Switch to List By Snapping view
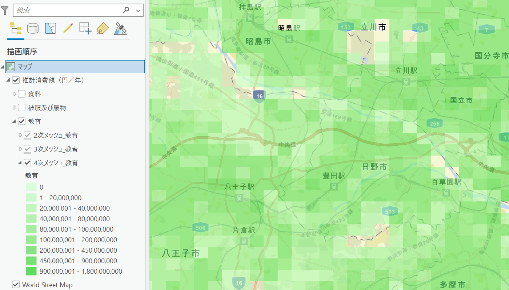This screenshot has width=509, height=290. [x=85, y=28]
